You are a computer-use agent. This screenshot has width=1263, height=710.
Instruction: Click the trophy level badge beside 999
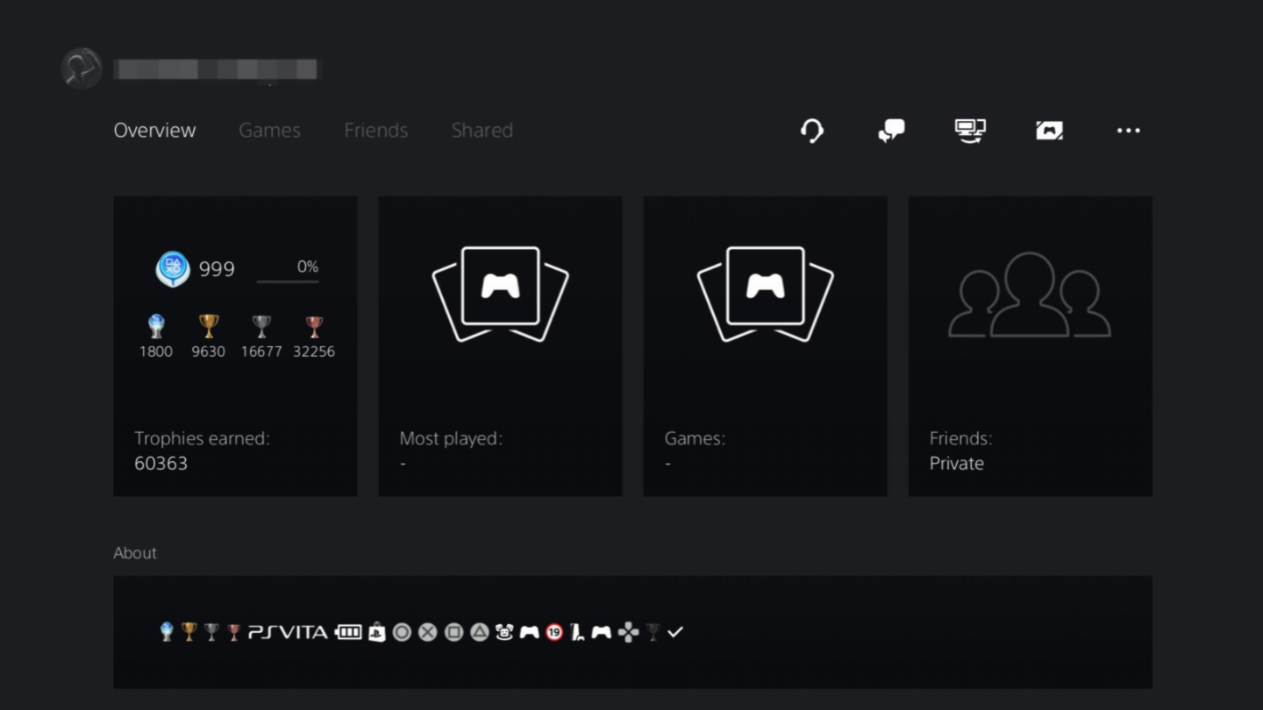pyautogui.click(x=173, y=268)
